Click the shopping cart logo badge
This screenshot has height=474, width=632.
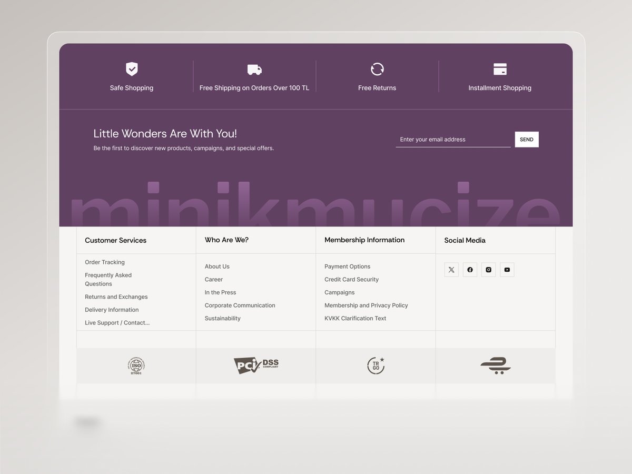tap(496, 366)
